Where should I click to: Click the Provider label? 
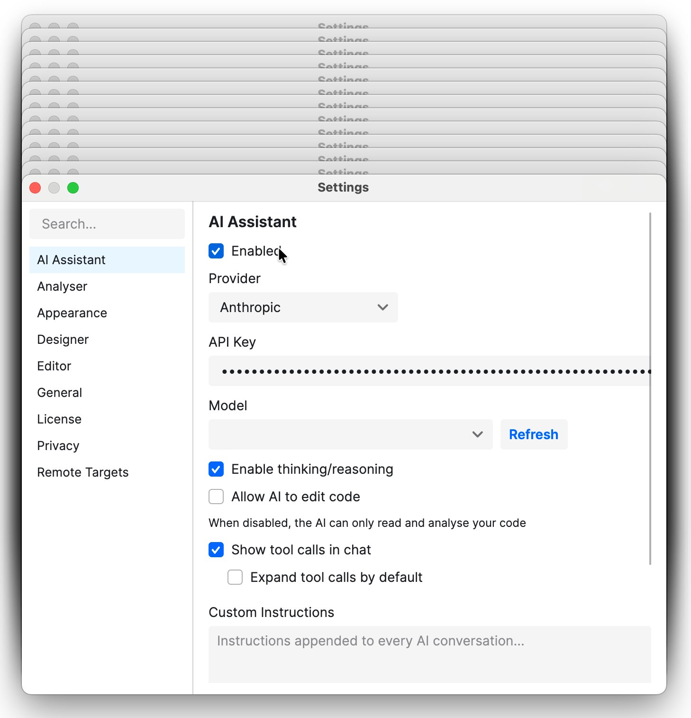click(235, 278)
